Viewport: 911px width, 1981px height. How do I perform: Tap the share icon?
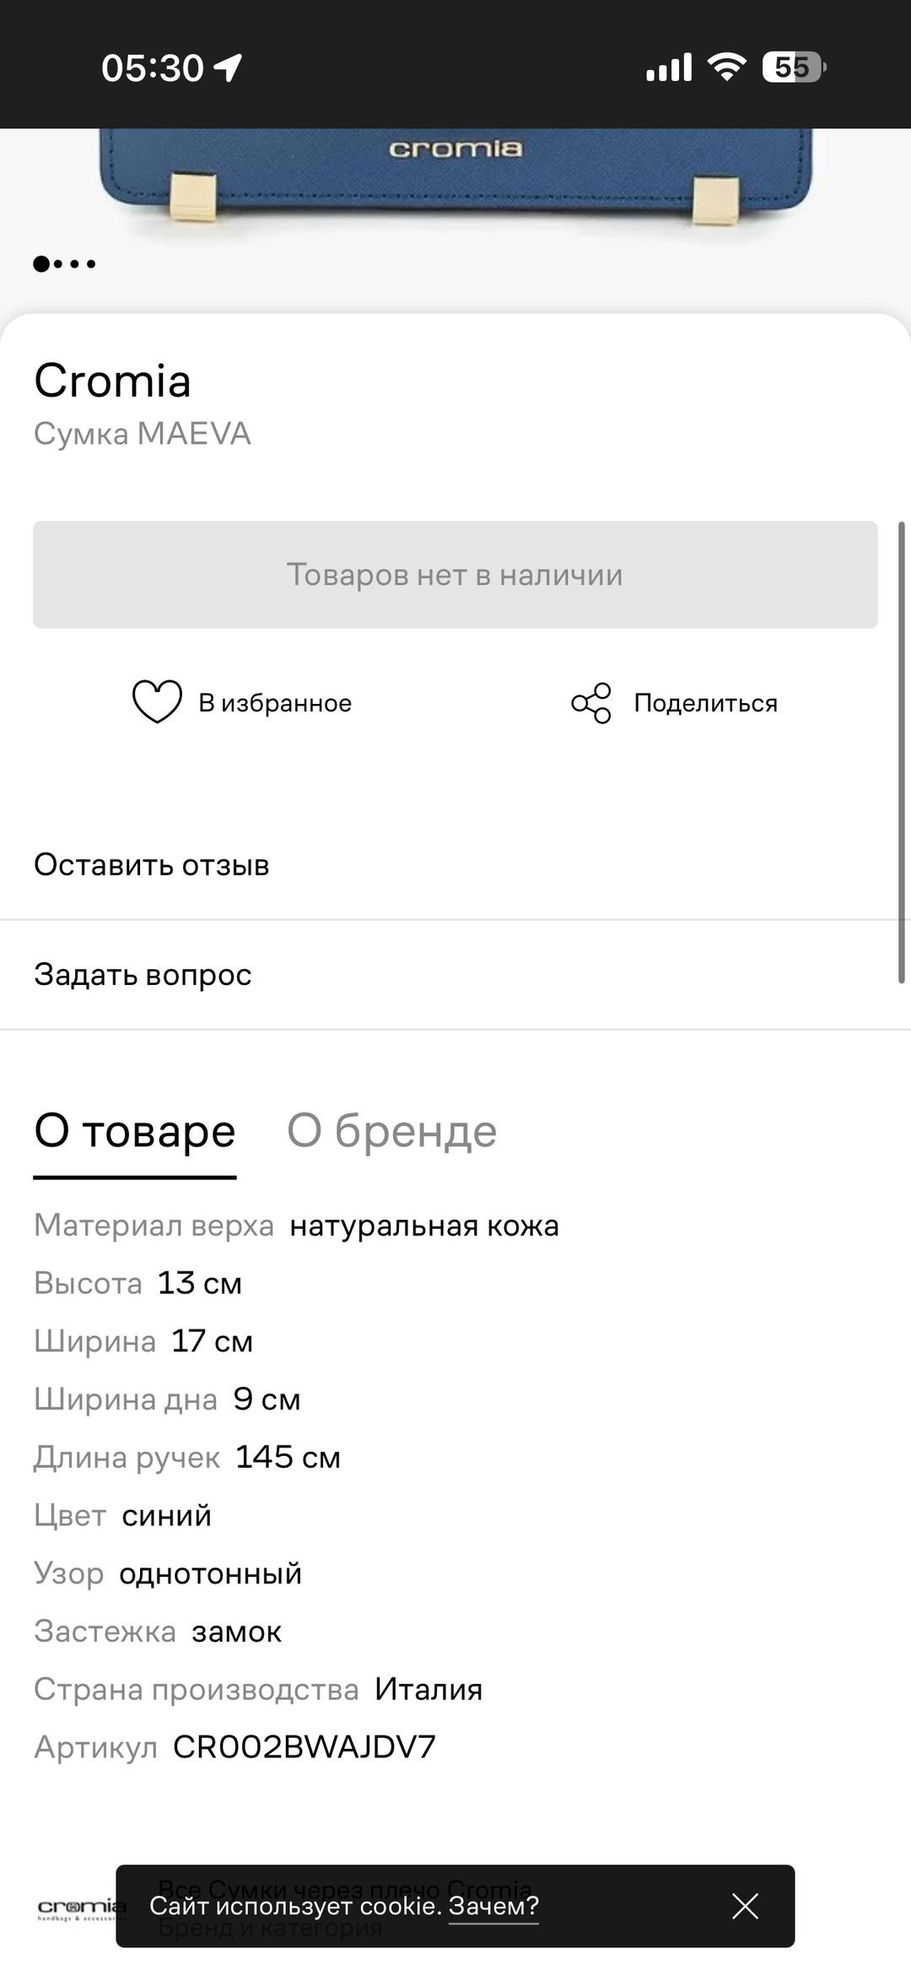(x=591, y=703)
